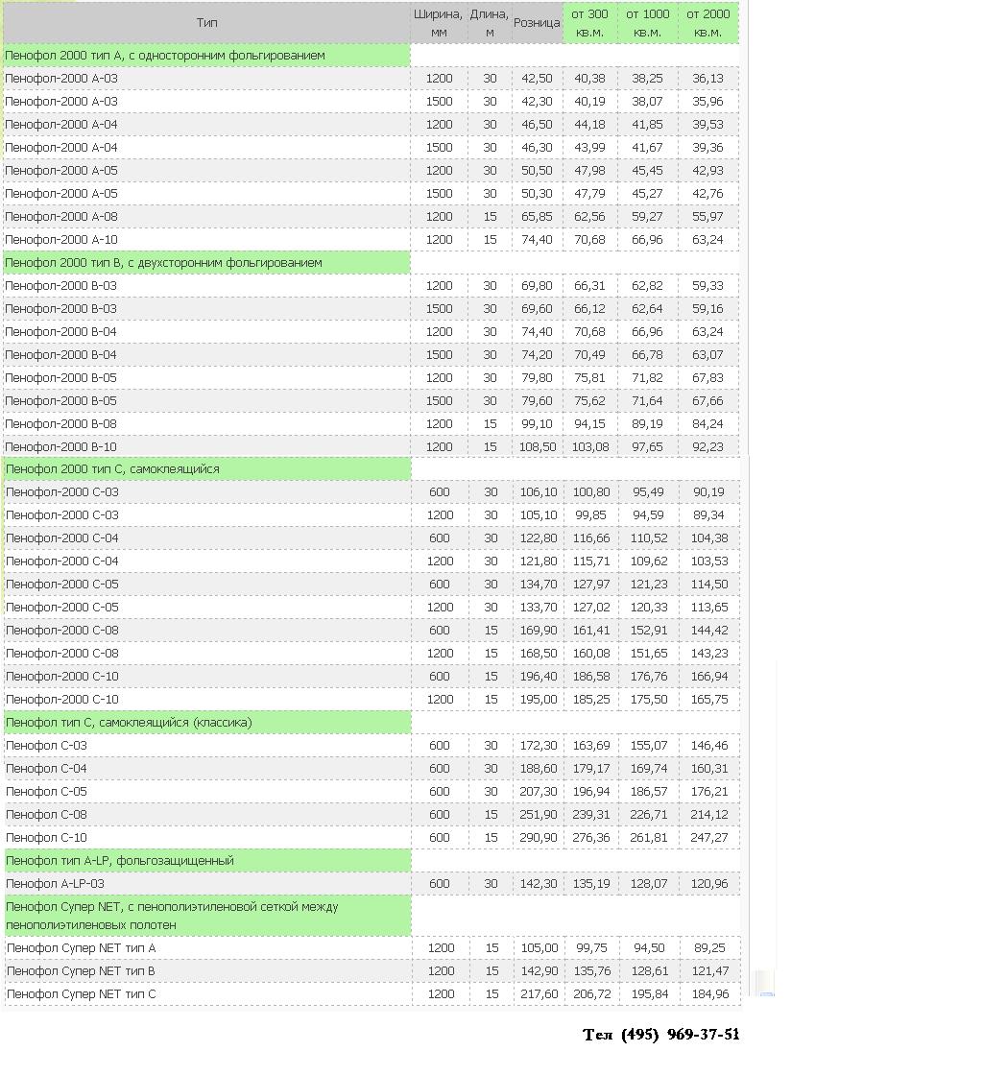Click the price cell '67,66'
983x1075 pixels.
click(708, 401)
